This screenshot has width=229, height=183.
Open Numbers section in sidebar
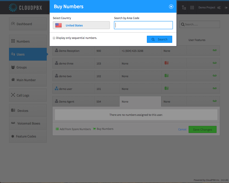tap(28, 41)
